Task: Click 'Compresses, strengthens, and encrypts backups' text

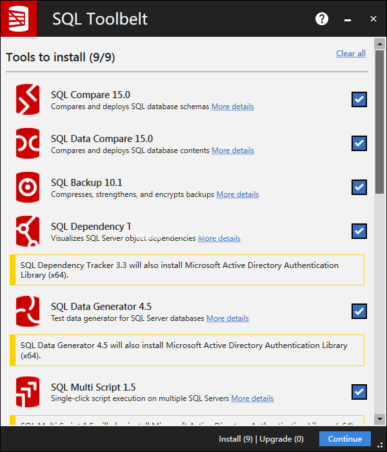Action: pyautogui.click(x=132, y=194)
